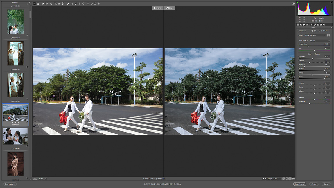
Task: Click the Done button
Action: pos(326,184)
